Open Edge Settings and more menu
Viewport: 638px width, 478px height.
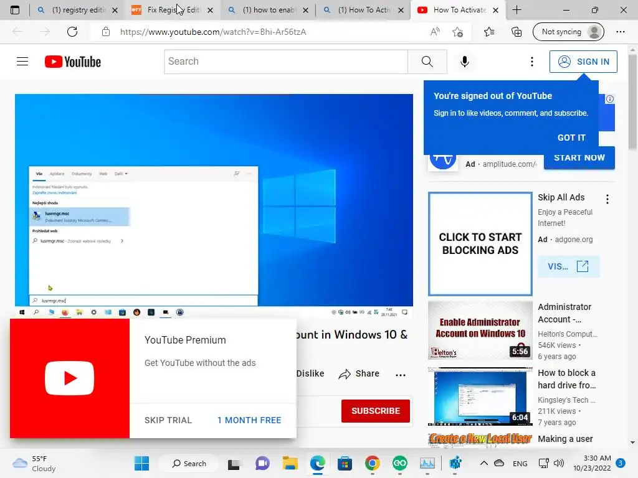coord(620,32)
